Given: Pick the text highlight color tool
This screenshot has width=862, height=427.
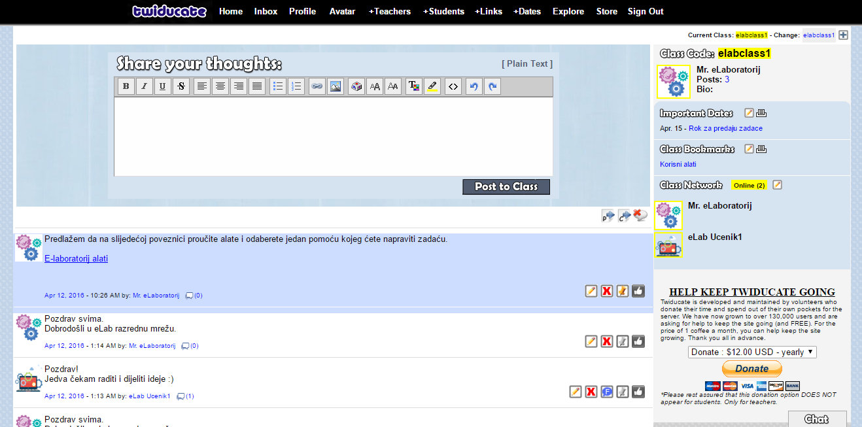Looking at the screenshot, I should pos(432,86).
